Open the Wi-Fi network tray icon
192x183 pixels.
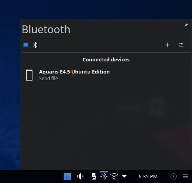pos(114,176)
